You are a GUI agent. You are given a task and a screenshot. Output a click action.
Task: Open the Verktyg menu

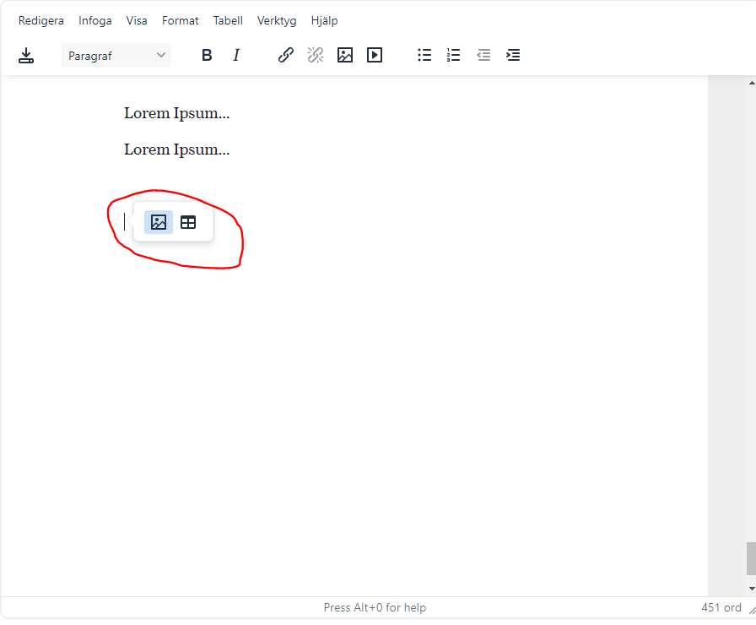click(x=277, y=20)
